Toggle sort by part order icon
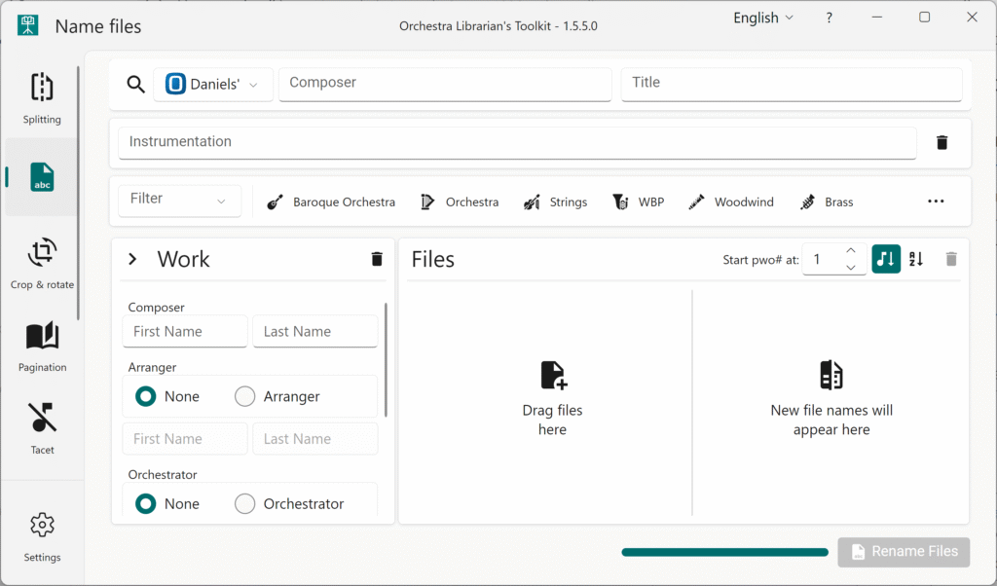 pos(886,259)
